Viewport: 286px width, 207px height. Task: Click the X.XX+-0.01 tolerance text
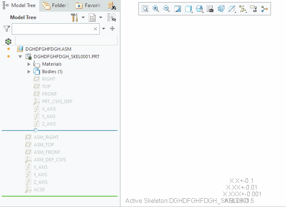tap(241, 187)
